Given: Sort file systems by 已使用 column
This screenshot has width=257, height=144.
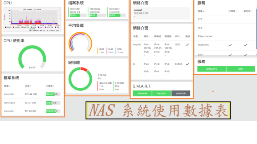Looking at the screenshot, I should click(x=50, y=86).
